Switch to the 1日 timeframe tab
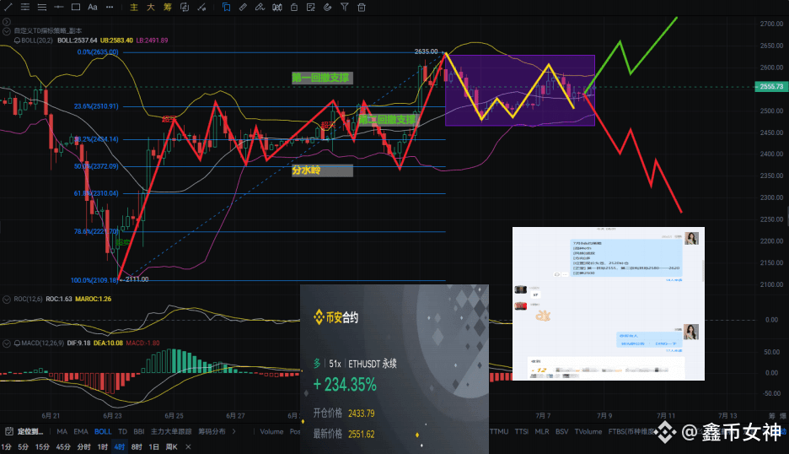 click(154, 447)
